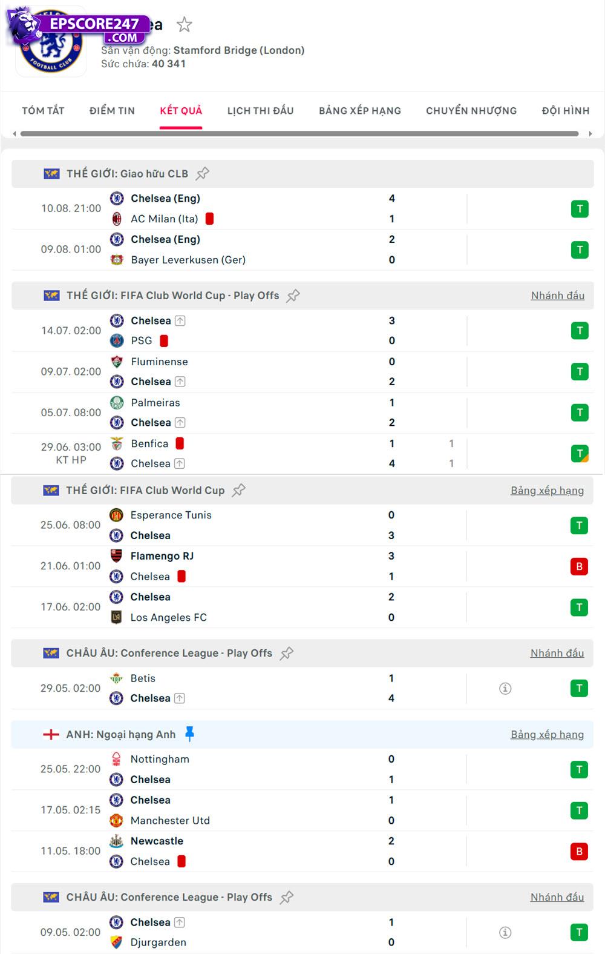Click the England flag beside Ngoại hạng Anh

[x=51, y=734]
